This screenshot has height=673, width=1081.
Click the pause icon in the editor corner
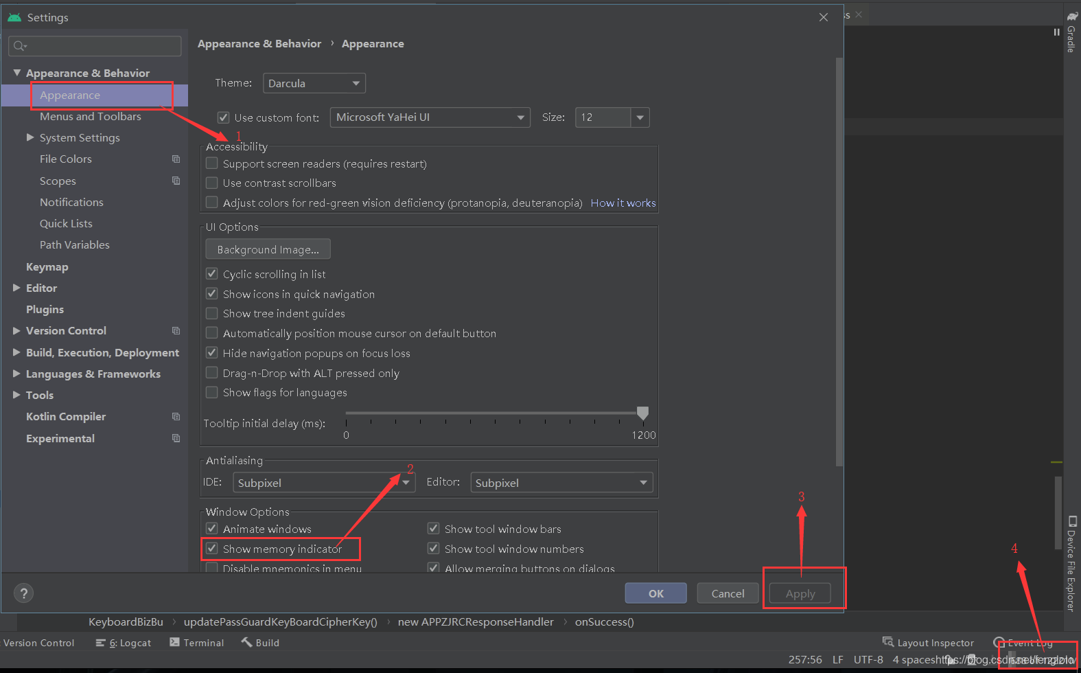pyautogui.click(x=1056, y=32)
